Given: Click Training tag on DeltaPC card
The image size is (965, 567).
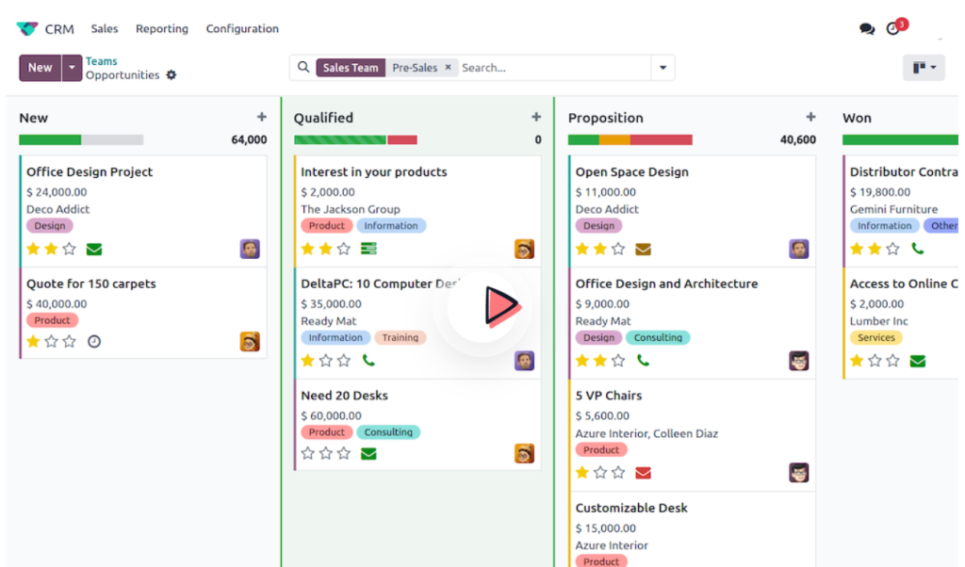Looking at the screenshot, I should [400, 337].
